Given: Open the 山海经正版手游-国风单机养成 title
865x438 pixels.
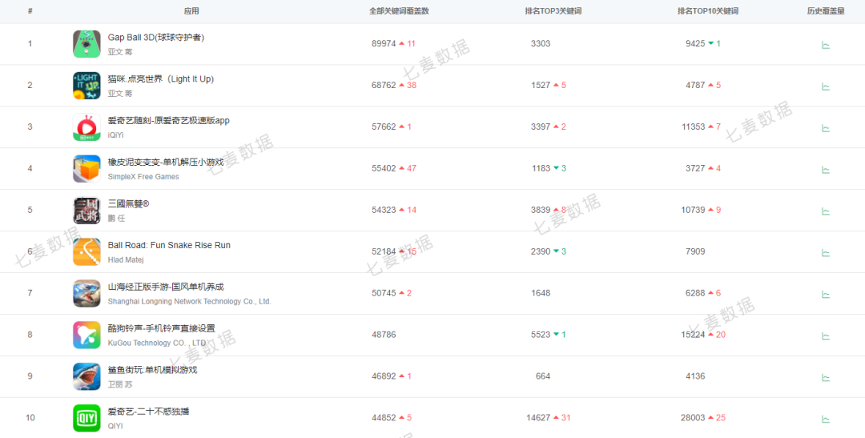Looking at the screenshot, I should coord(166,287).
